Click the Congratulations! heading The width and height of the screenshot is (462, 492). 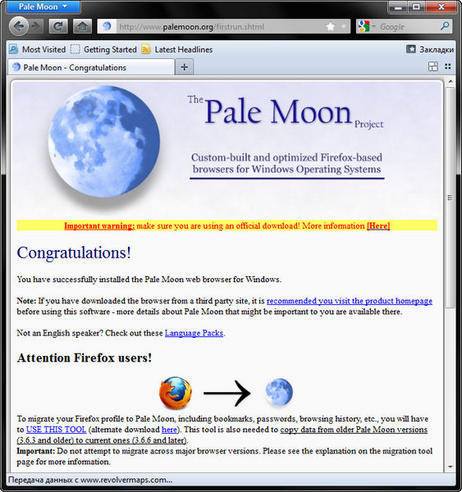point(74,253)
